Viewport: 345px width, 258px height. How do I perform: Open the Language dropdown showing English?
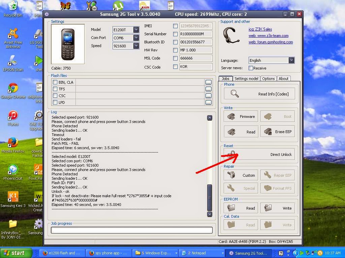pos(291,60)
